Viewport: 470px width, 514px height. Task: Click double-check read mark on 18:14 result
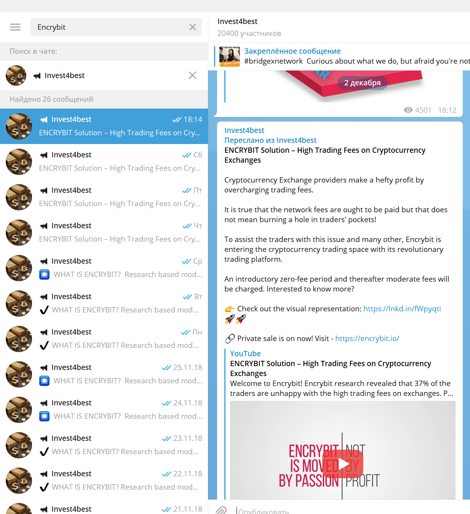[177, 120]
